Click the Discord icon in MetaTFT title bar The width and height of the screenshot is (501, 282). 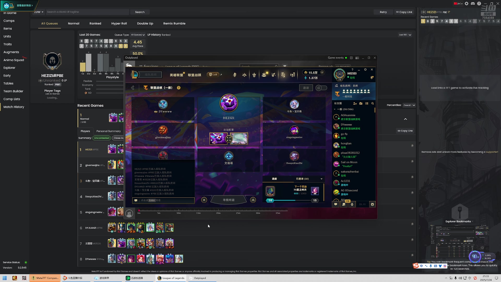pos(473,4)
